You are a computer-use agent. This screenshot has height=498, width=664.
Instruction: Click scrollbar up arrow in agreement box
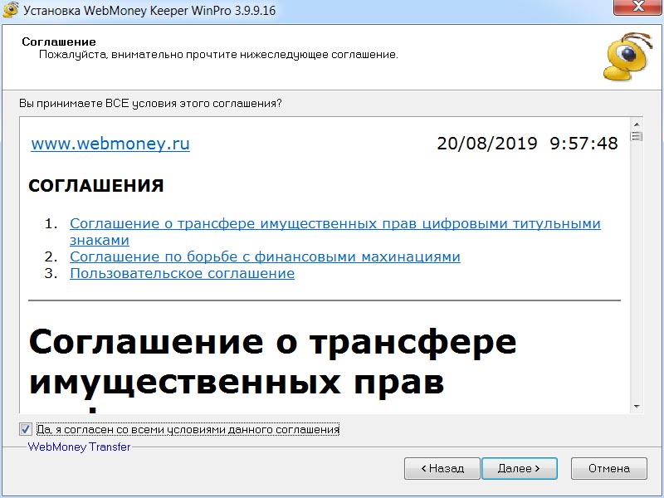point(637,124)
